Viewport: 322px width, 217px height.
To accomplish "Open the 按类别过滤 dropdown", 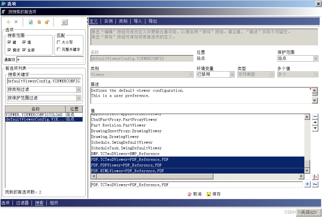I will [78, 89].
